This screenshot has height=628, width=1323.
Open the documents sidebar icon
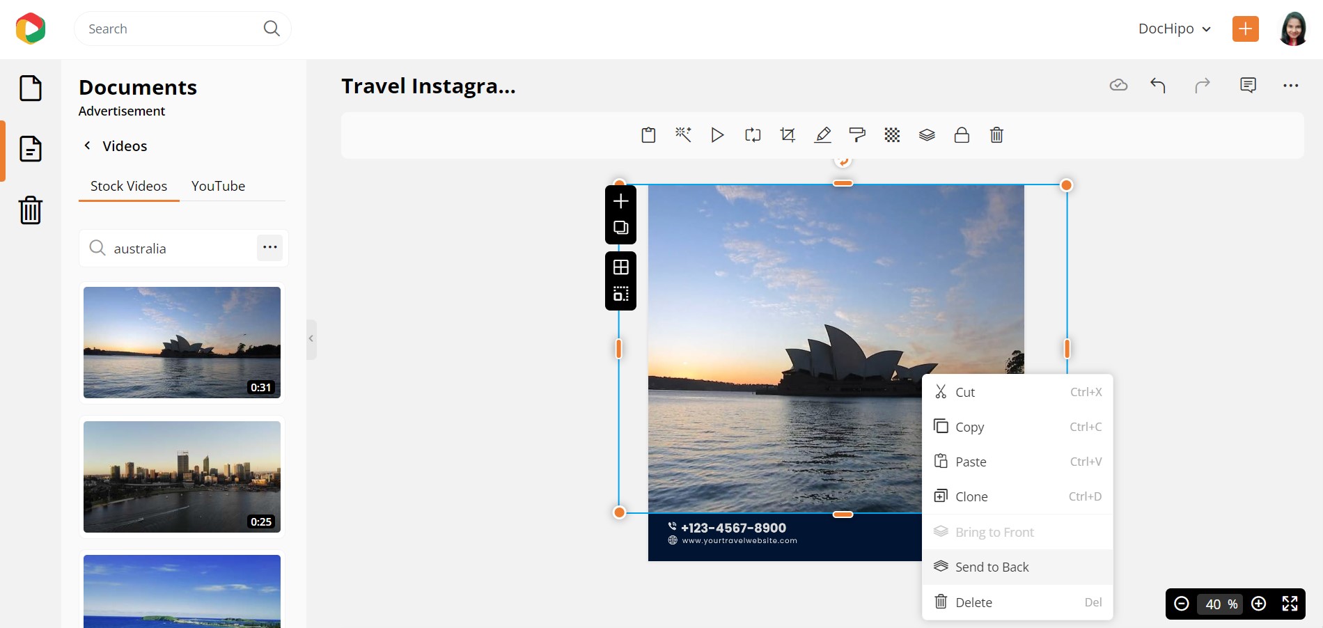coord(31,149)
